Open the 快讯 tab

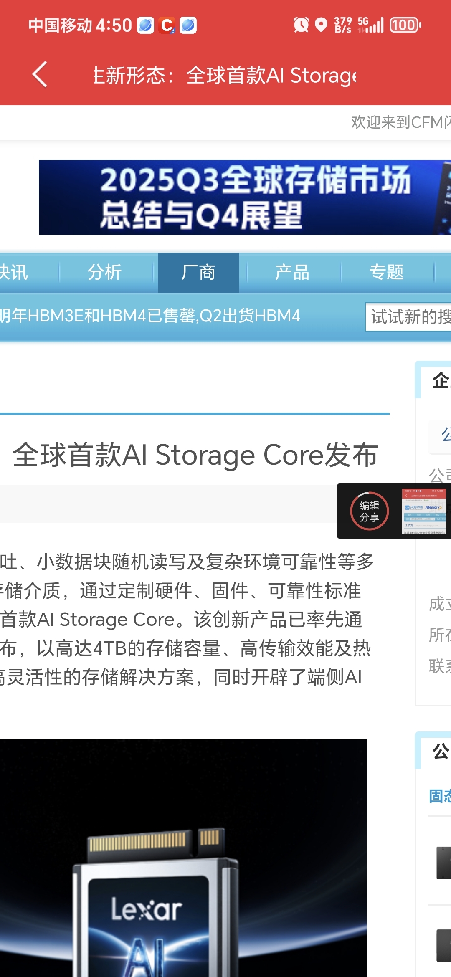(x=14, y=273)
